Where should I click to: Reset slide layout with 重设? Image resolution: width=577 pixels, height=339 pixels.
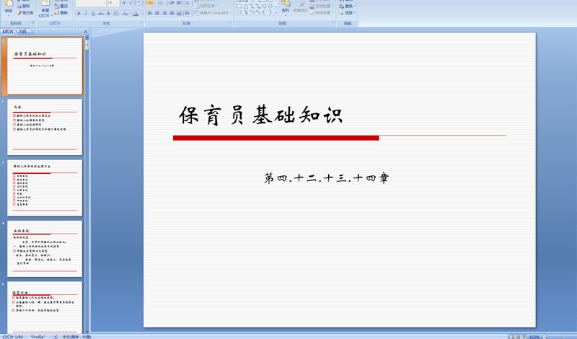(61, 6)
